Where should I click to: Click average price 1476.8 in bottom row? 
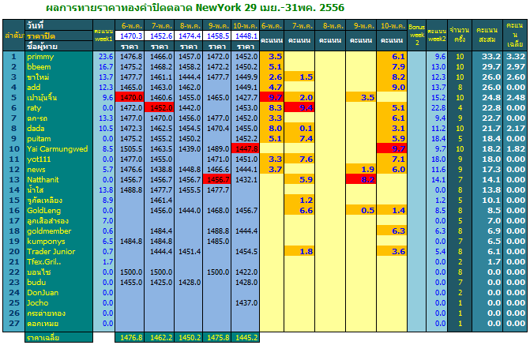click(130, 338)
